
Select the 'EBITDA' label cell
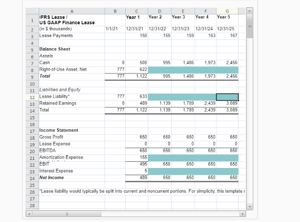[x=72, y=151]
